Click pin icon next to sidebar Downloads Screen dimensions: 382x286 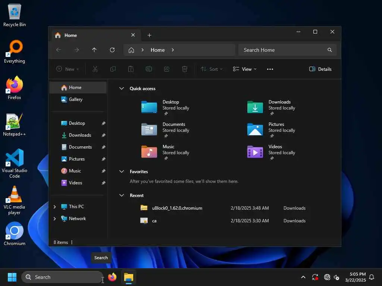104,135
